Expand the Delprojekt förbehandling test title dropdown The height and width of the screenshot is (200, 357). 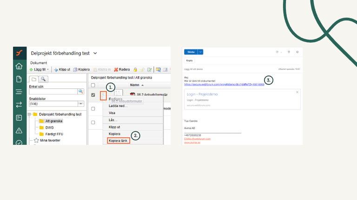point(95,53)
